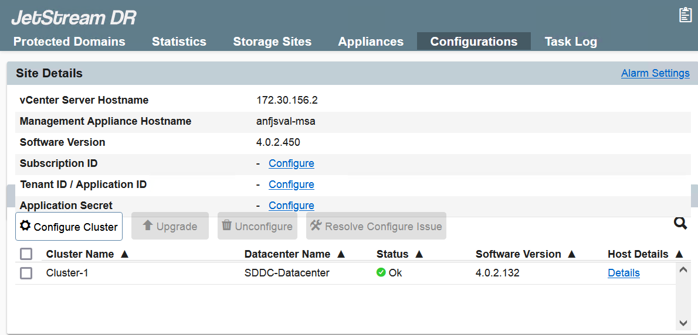Click the Unconfigure trash button

point(257,226)
